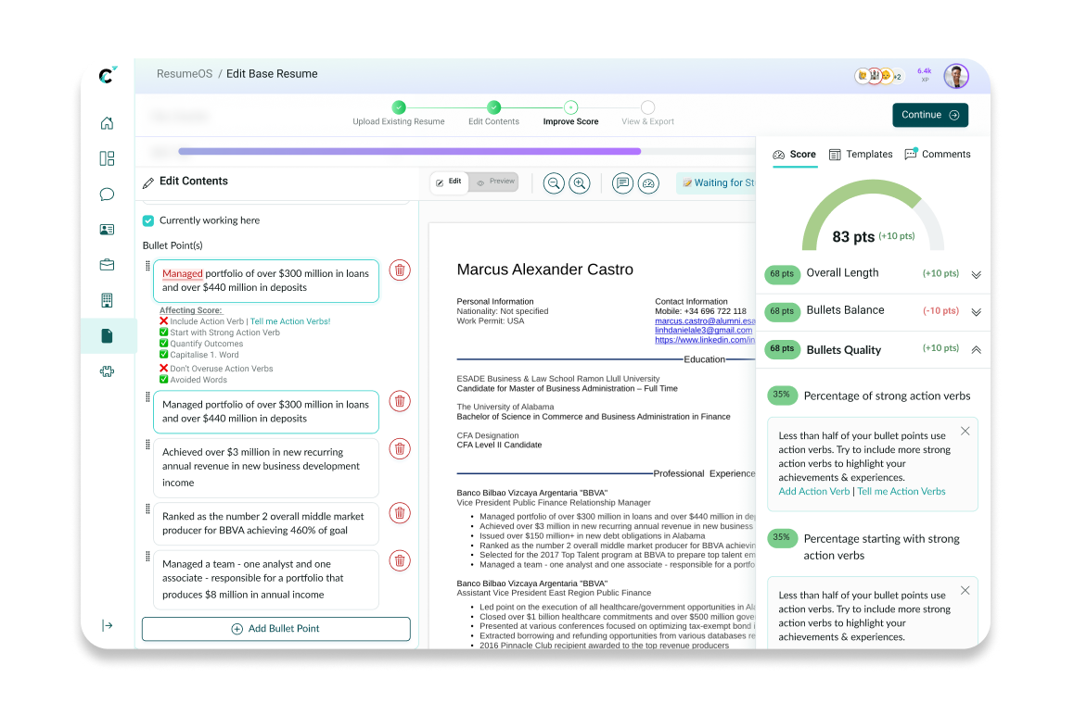Open the dashboard layout icon in the sidebar
The height and width of the screenshot is (703, 1074).
(107, 158)
